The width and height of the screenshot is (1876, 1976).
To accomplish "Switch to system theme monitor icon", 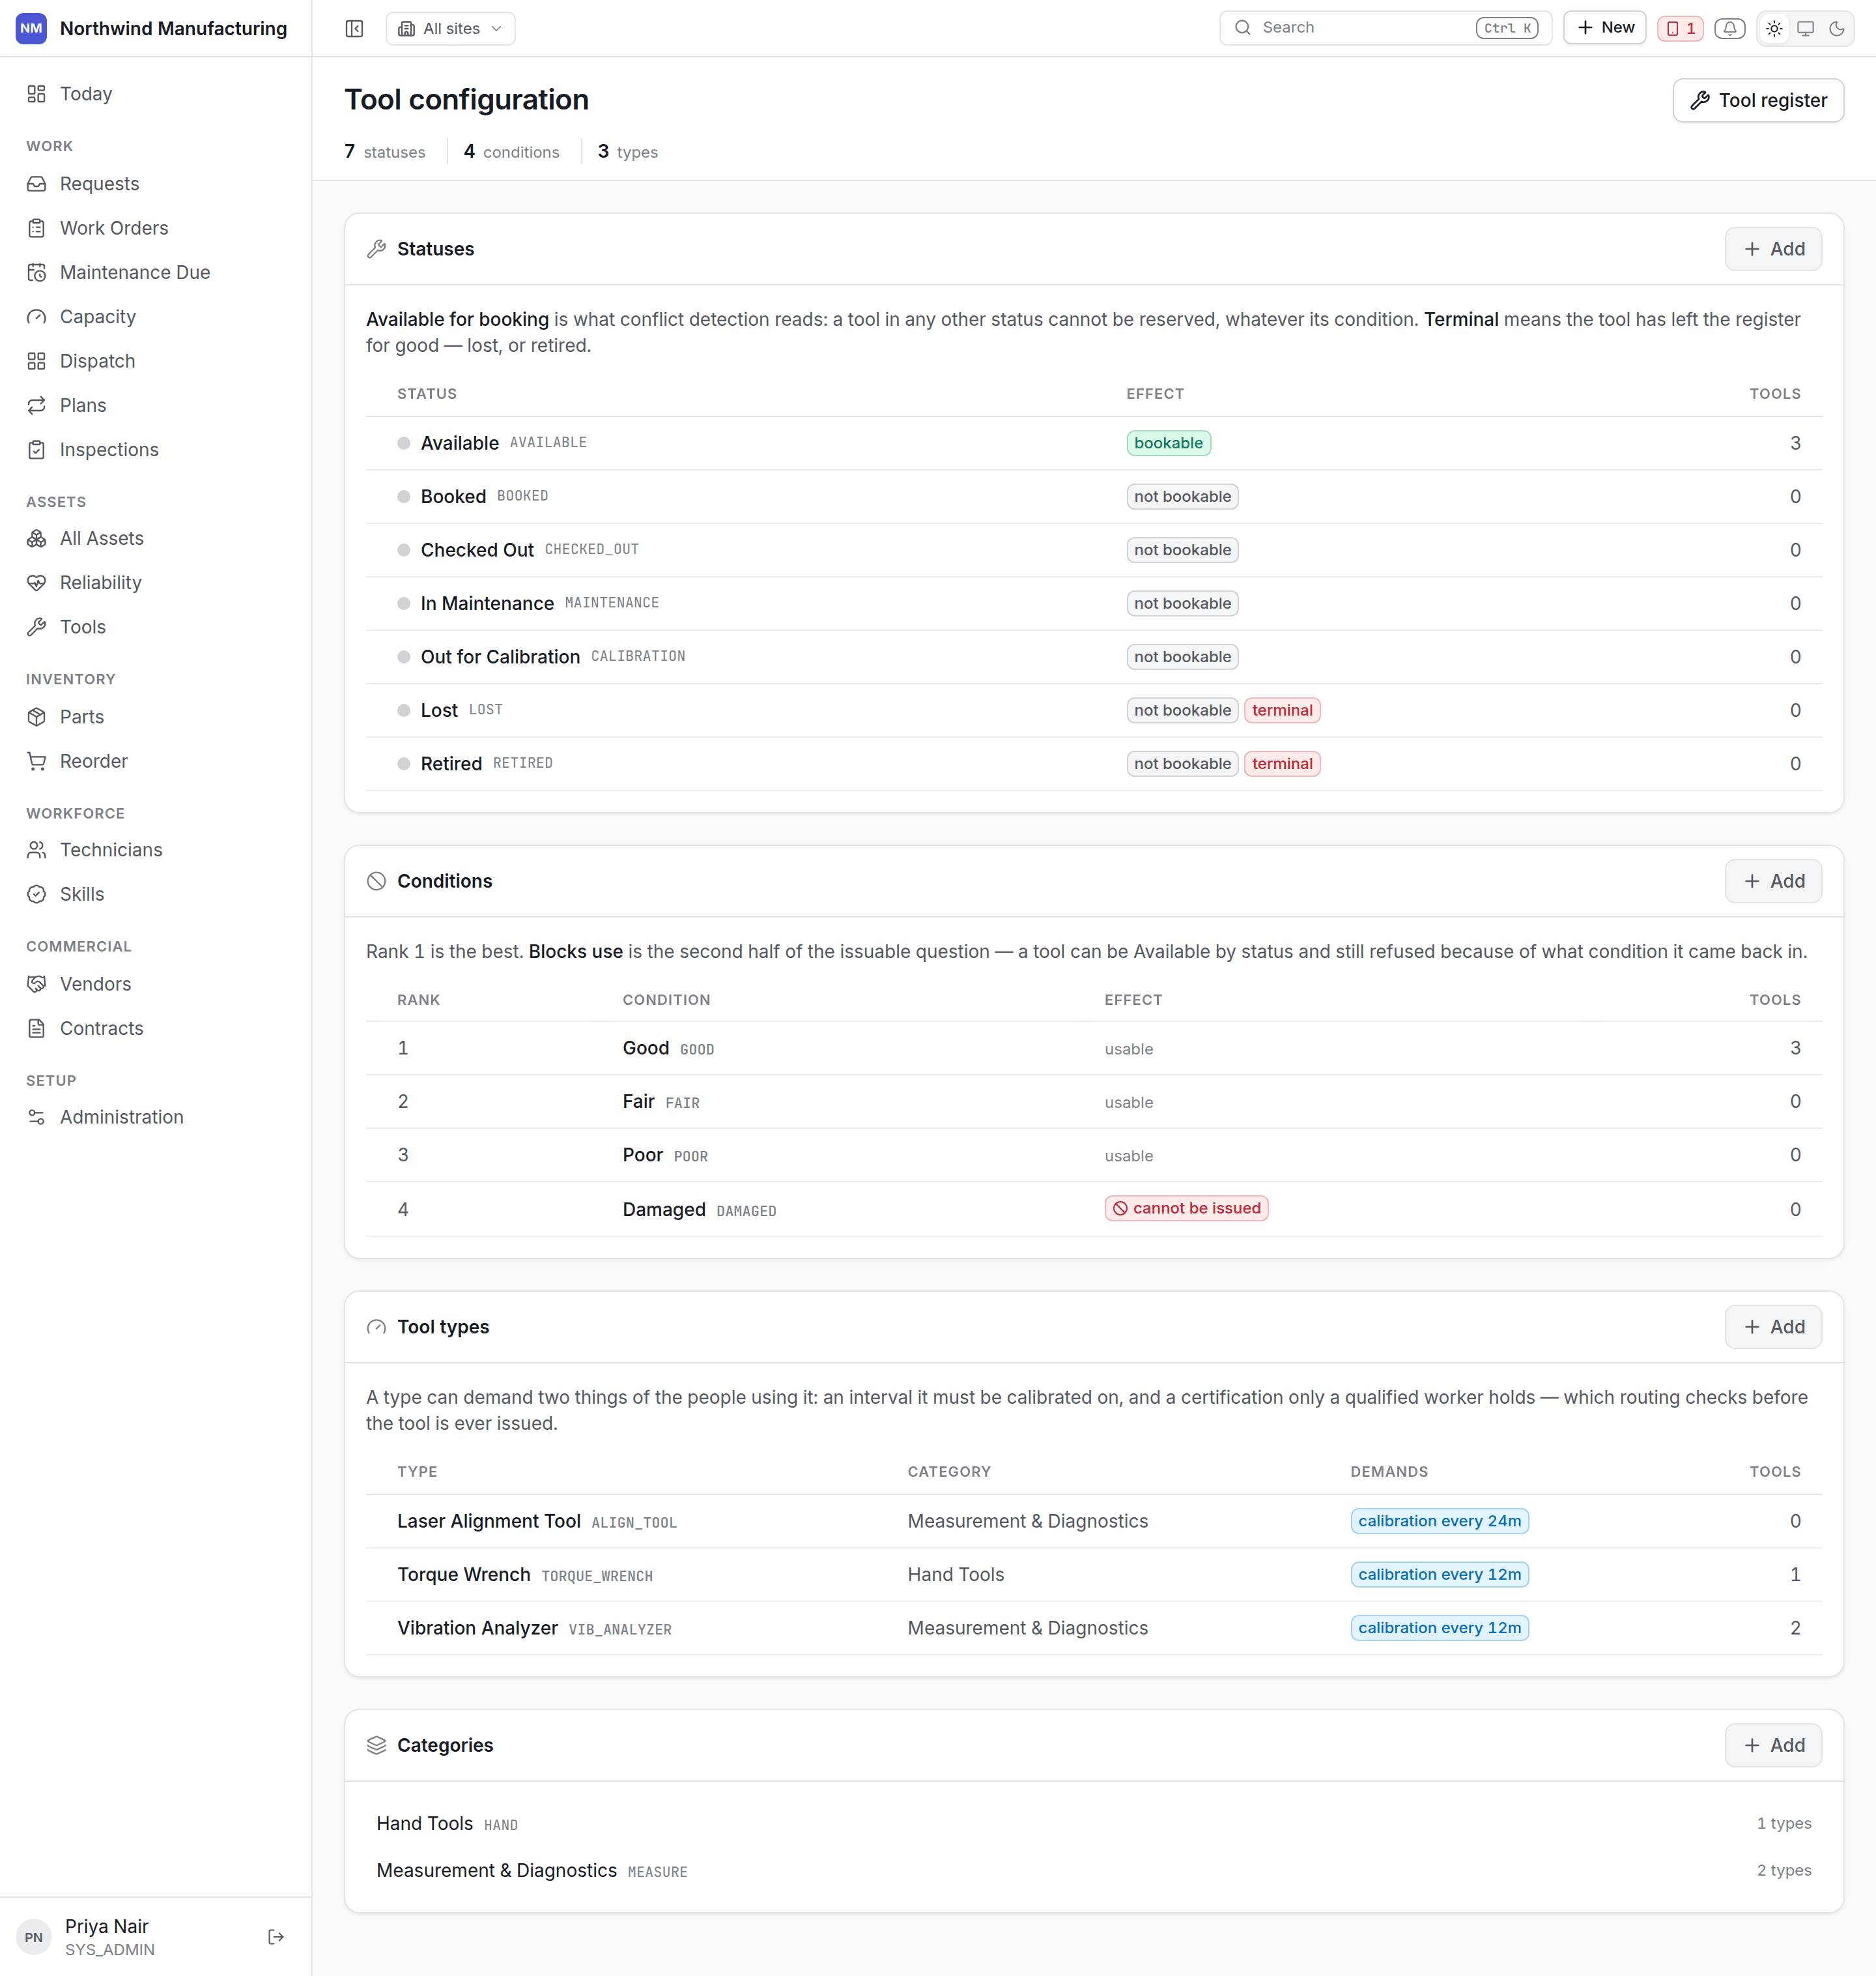I will [1805, 28].
